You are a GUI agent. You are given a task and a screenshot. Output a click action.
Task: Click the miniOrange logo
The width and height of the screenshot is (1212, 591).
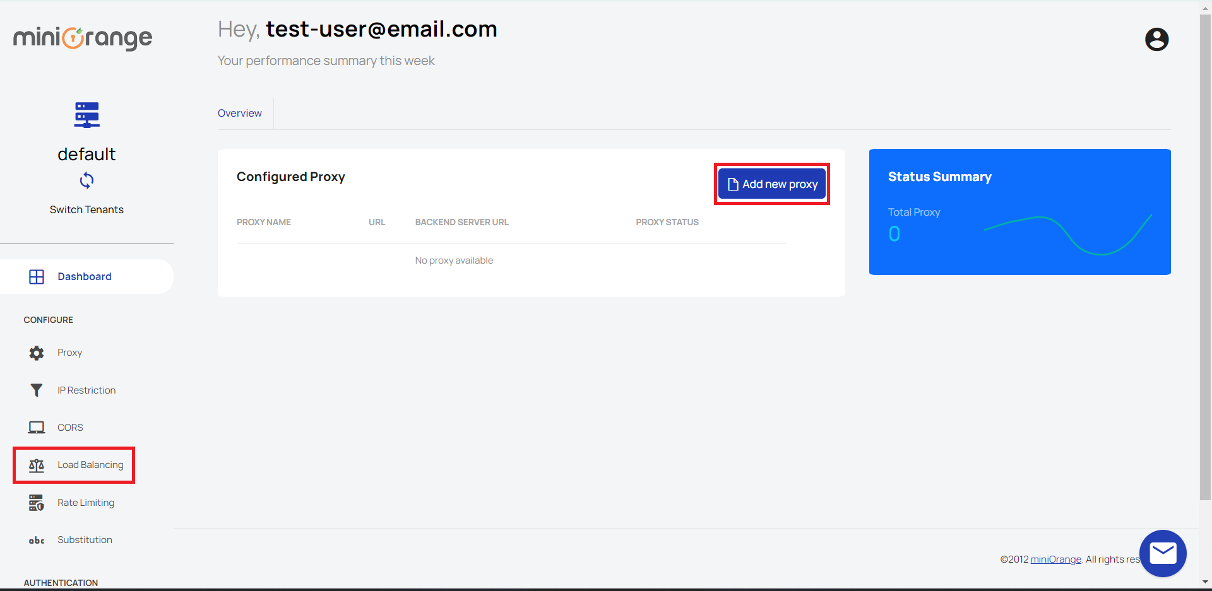tap(83, 38)
